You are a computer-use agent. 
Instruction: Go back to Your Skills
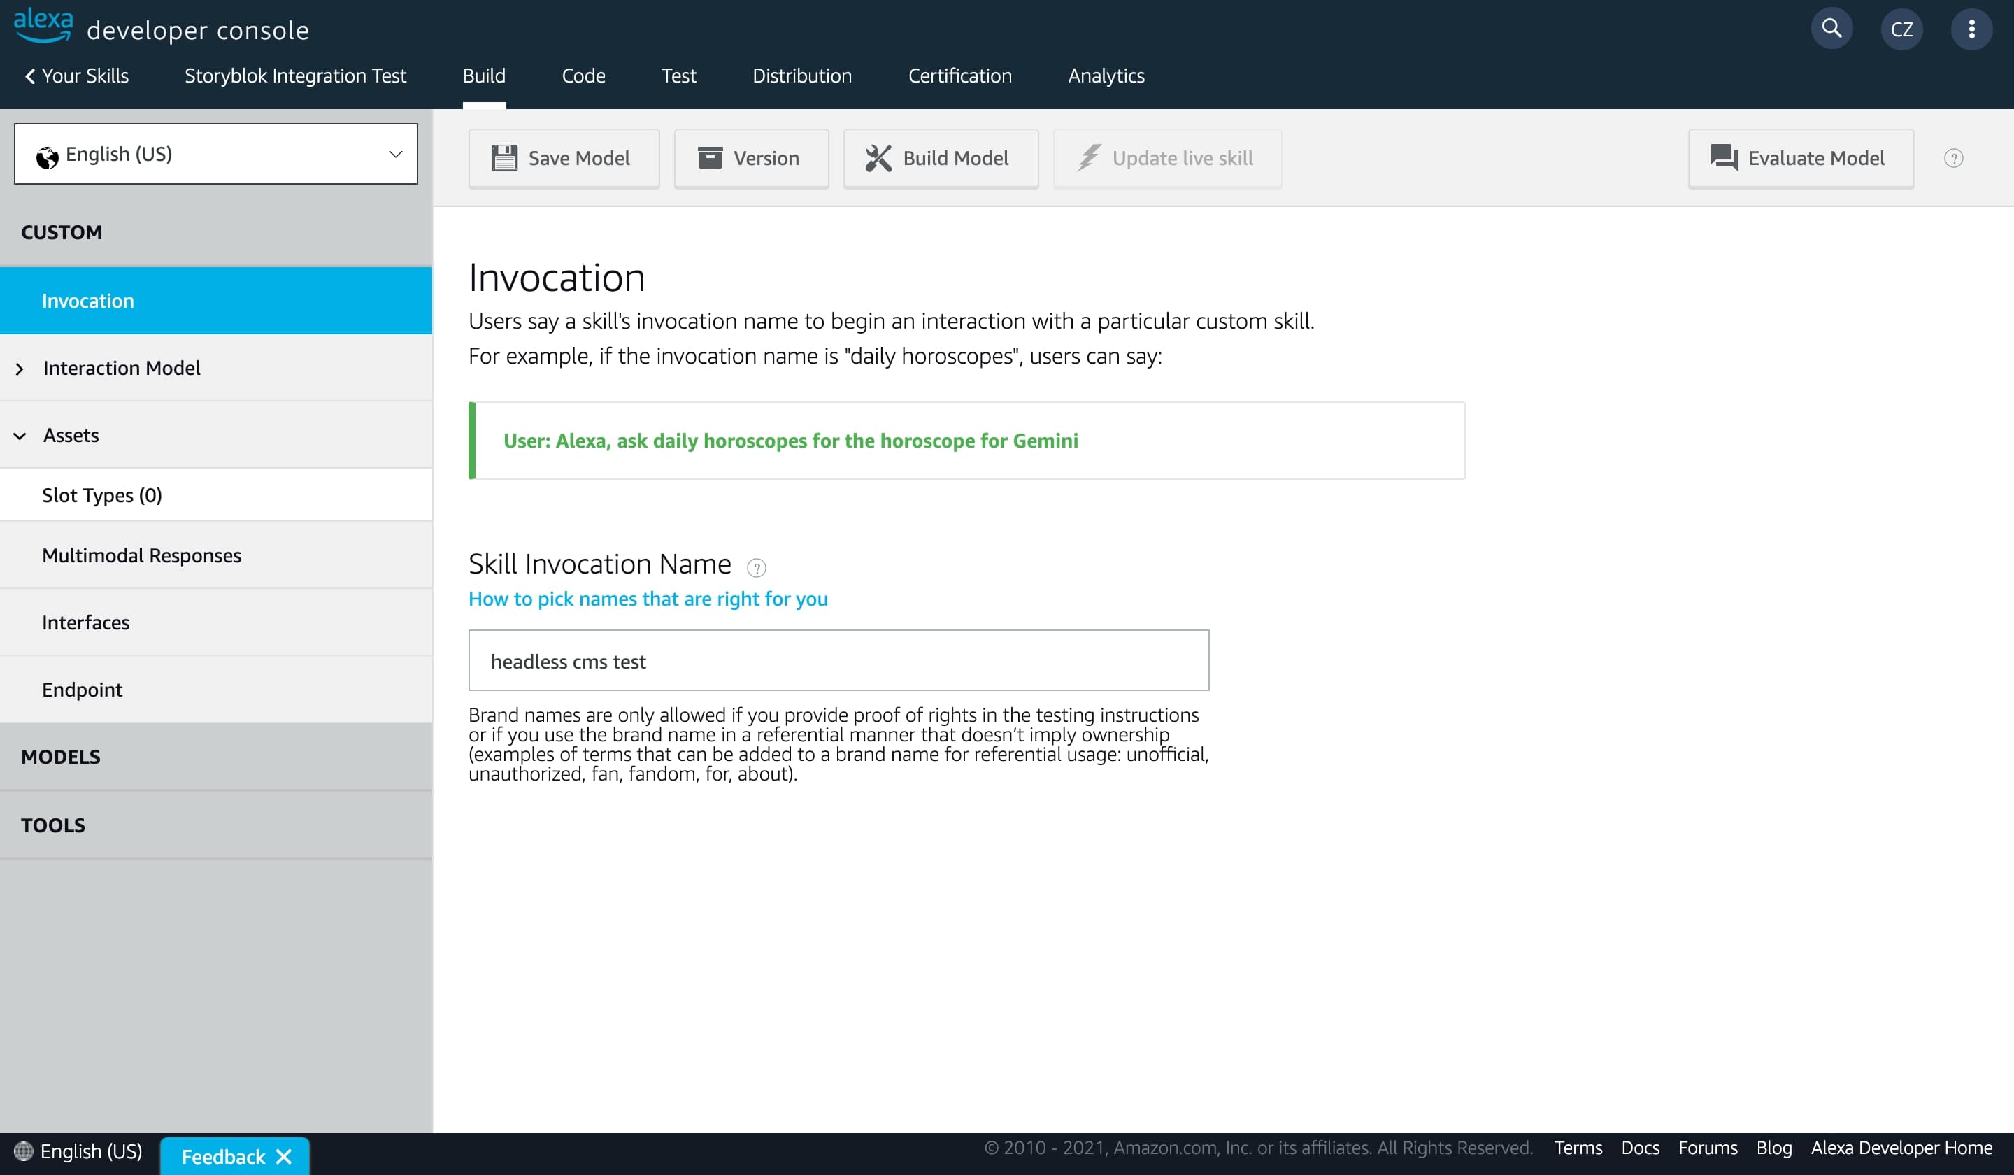tap(77, 76)
